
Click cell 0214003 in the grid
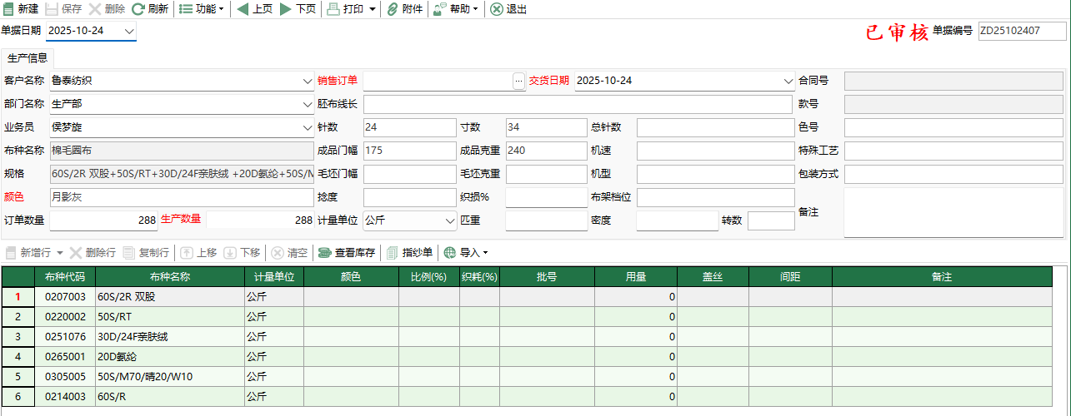point(65,397)
